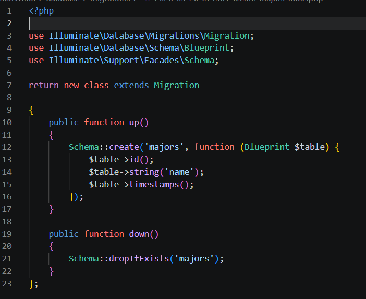
Task: Click "Migration" after extends on line 7
Action: 176,85
